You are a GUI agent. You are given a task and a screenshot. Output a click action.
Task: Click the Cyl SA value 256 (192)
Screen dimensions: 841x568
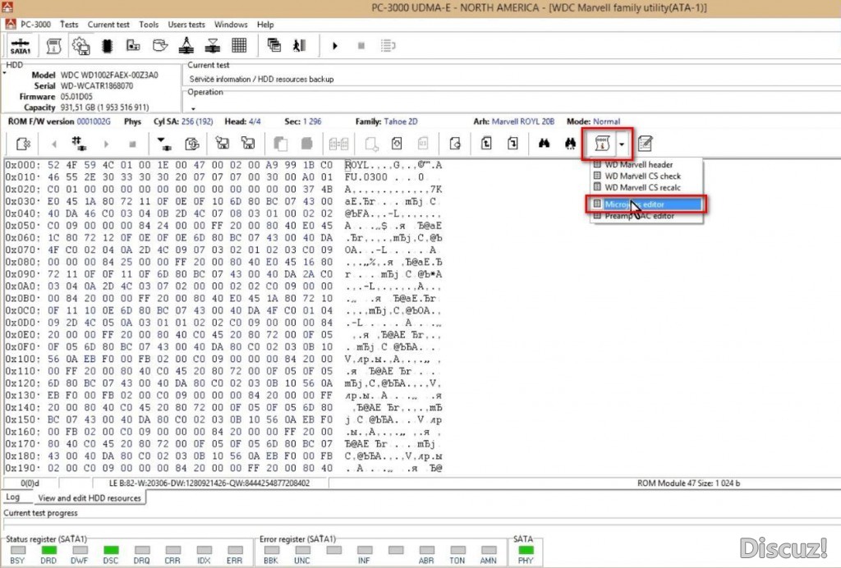tap(197, 121)
